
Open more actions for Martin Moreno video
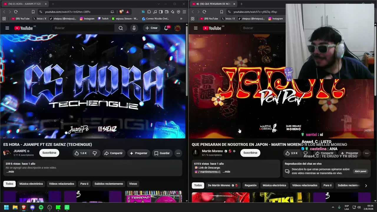(367, 153)
